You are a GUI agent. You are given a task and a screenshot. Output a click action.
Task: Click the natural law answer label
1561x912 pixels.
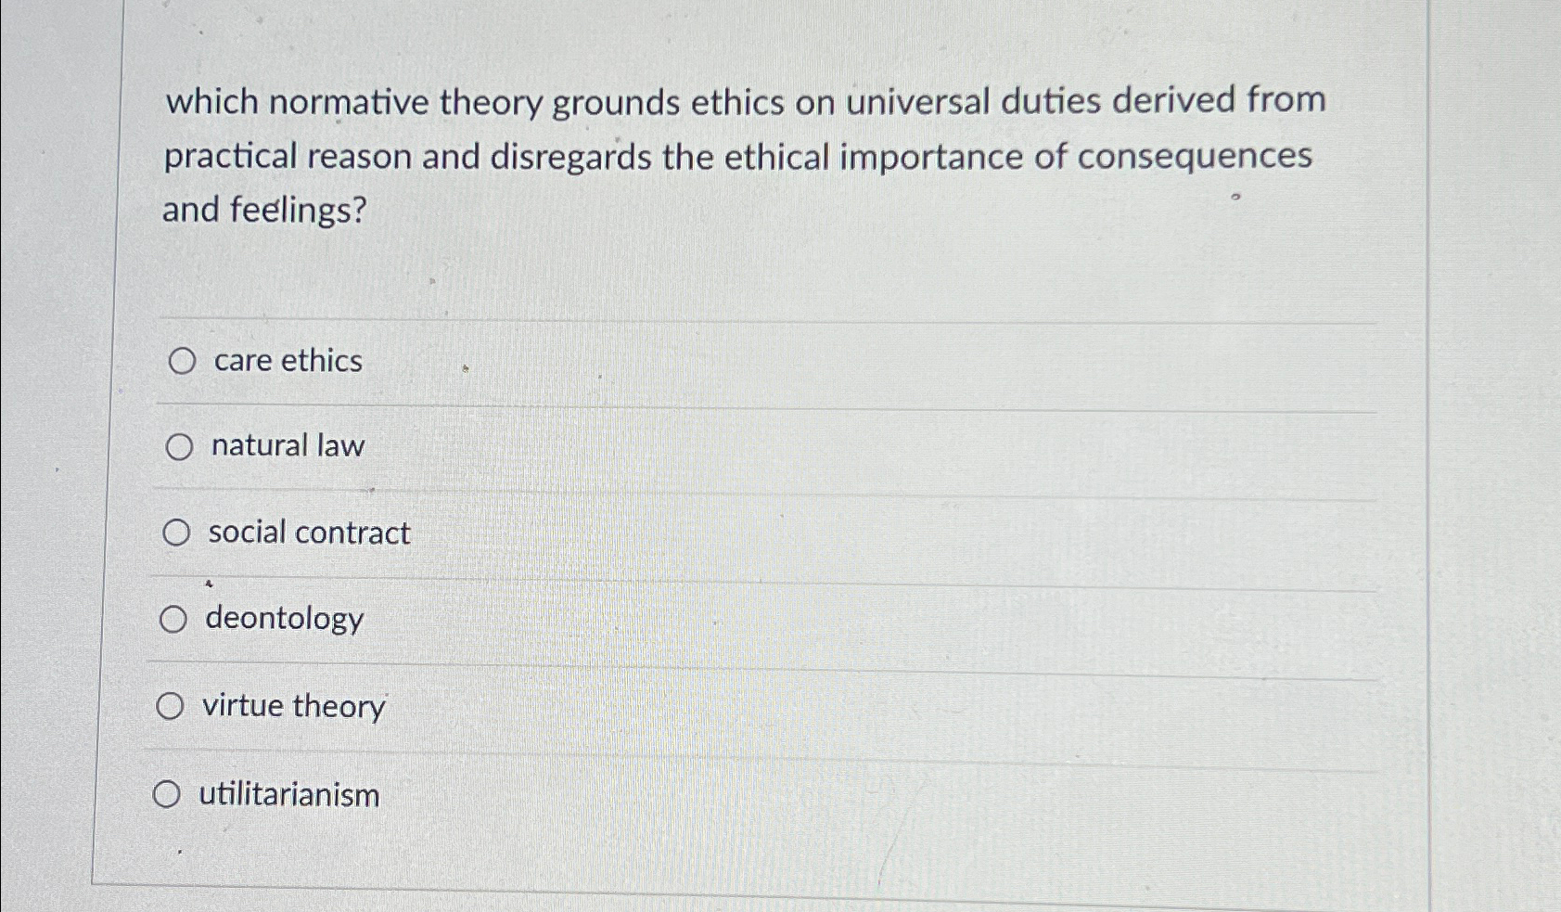(286, 446)
